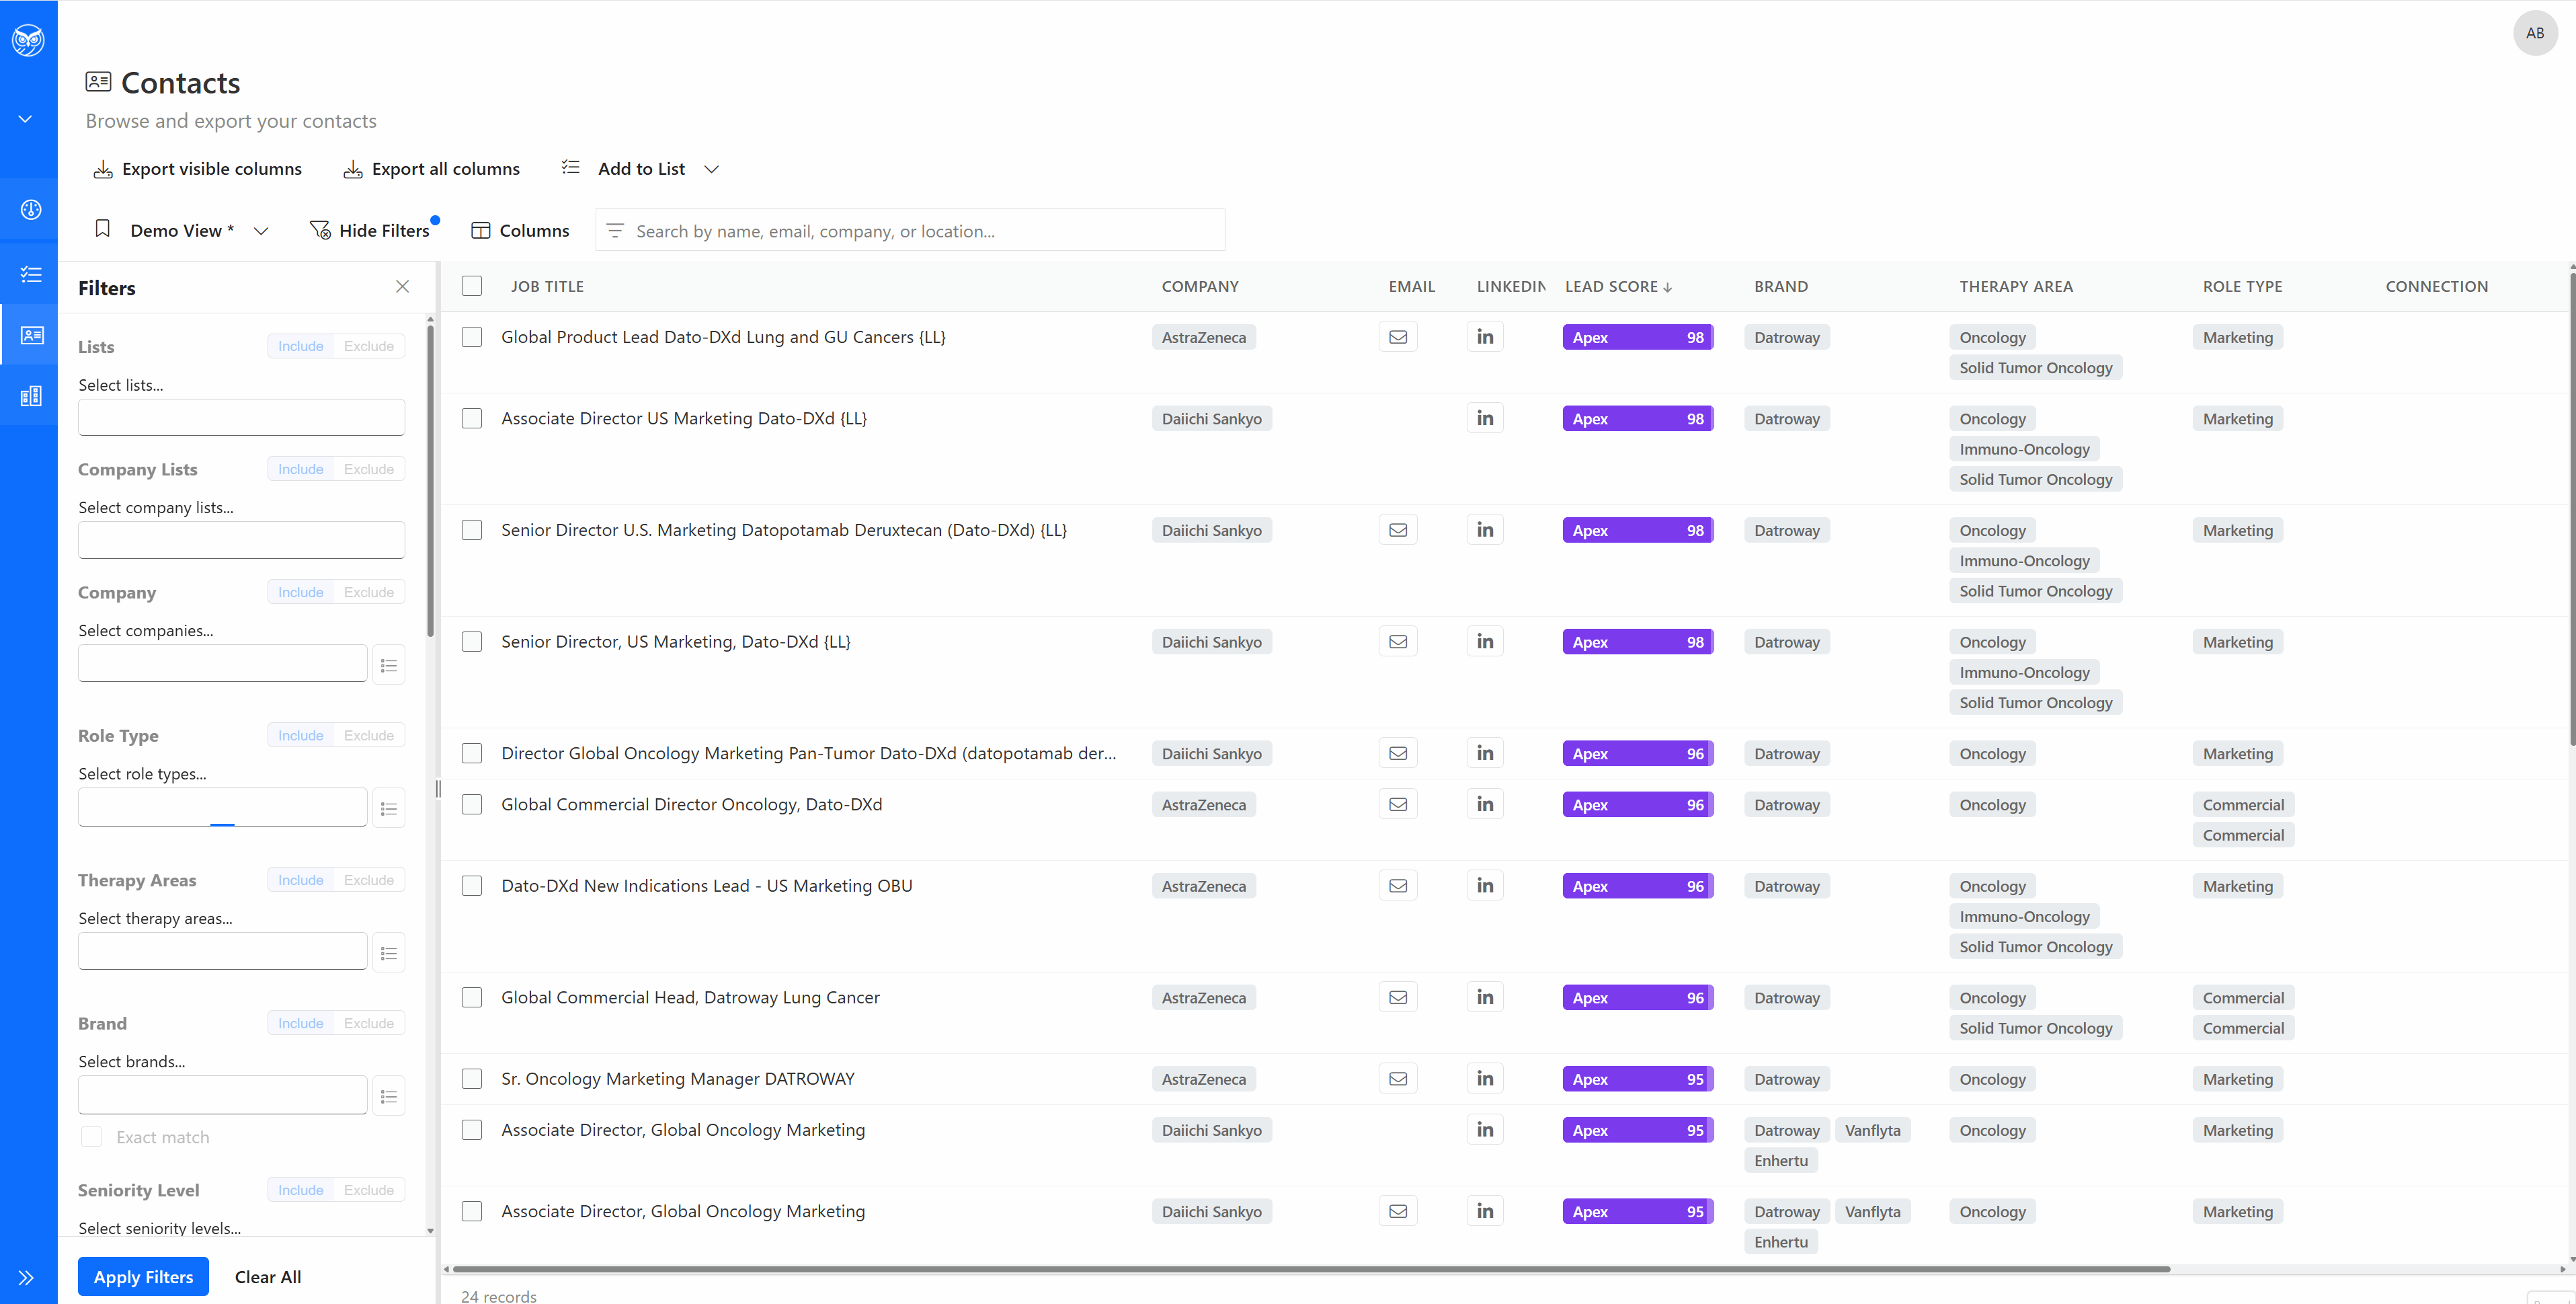The width and height of the screenshot is (2576, 1304).
Task: Open LinkedIn for Global Commercial Director Oncology
Action: click(x=1485, y=804)
